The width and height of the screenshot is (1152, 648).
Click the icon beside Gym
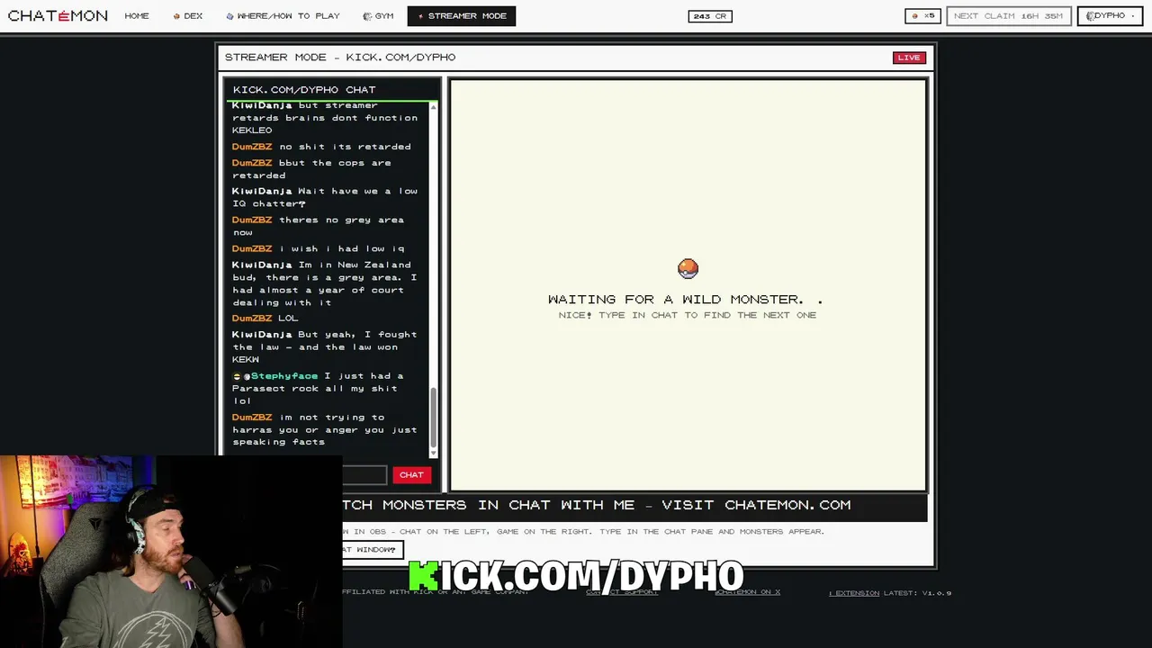tap(367, 16)
